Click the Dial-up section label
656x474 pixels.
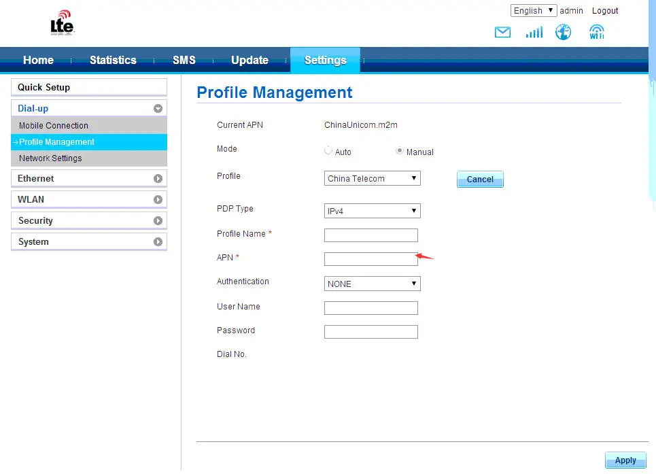(33, 109)
